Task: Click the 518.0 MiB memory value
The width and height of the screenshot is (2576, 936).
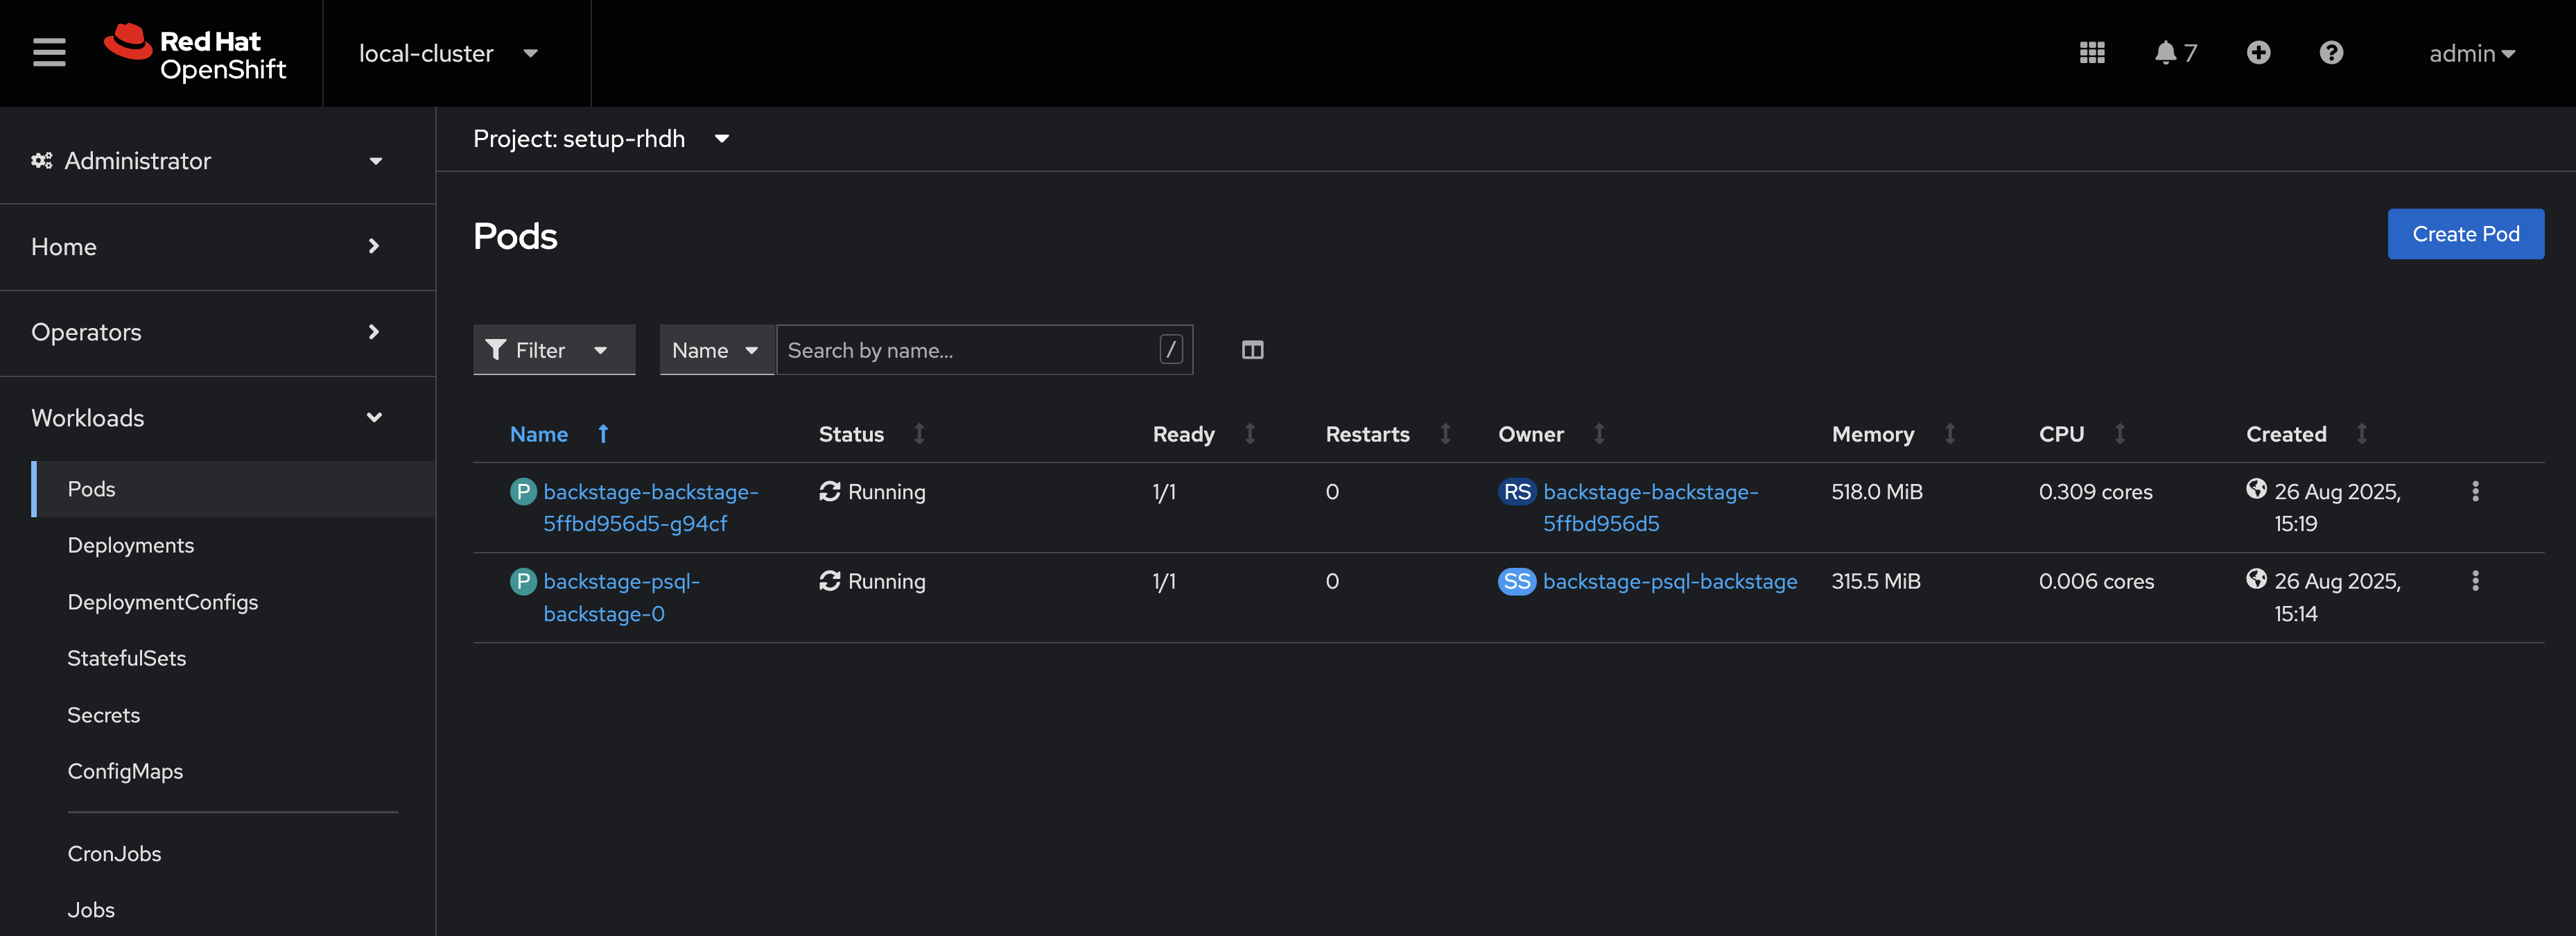Action: [x=1877, y=492]
